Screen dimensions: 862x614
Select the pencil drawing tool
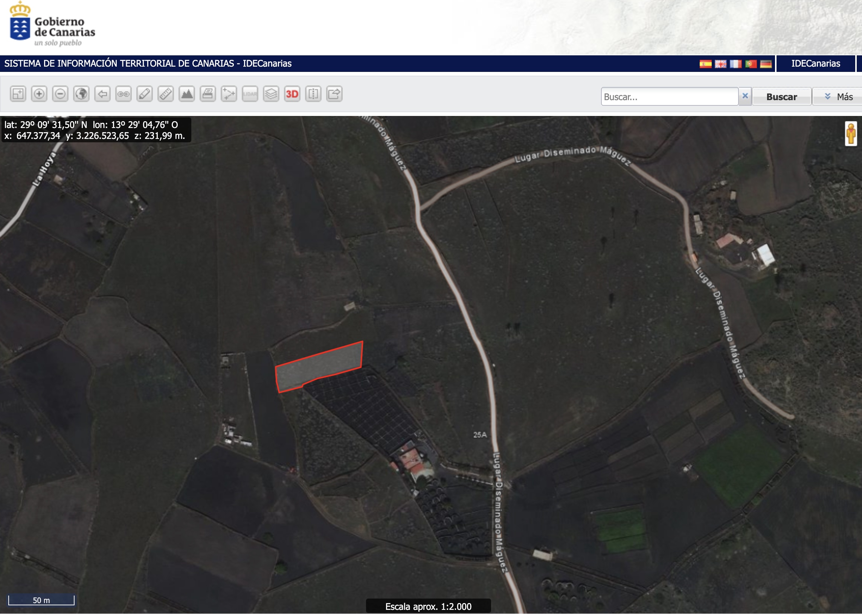(x=145, y=94)
